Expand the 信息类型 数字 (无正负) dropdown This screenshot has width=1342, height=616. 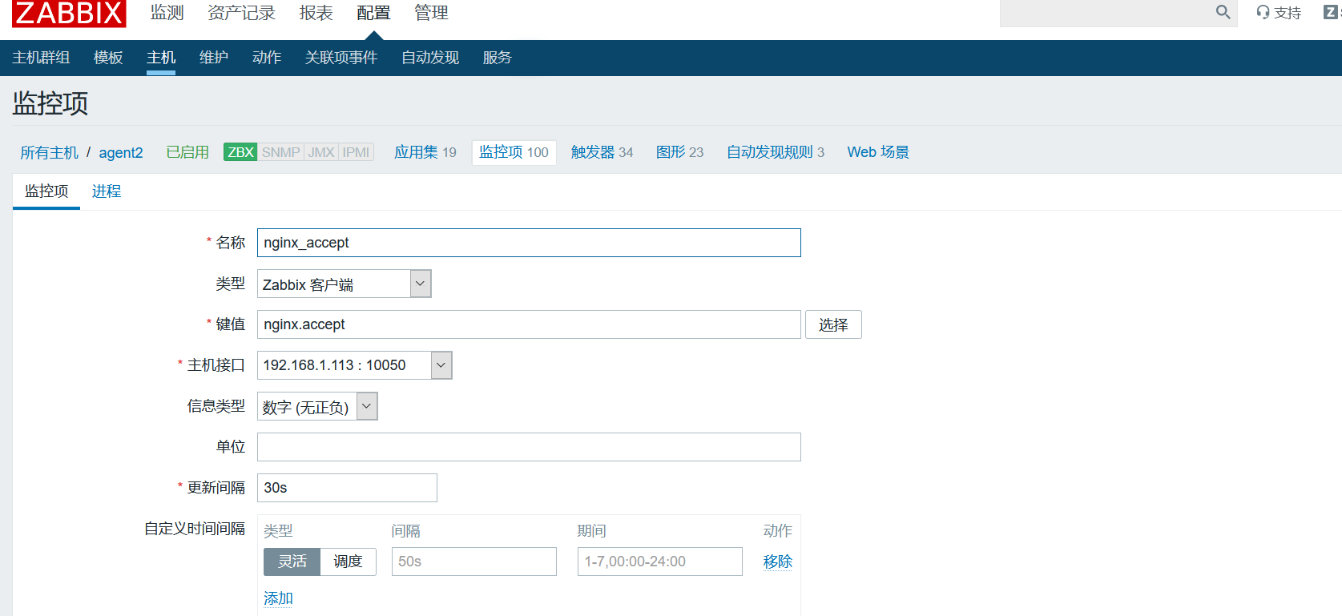point(317,406)
